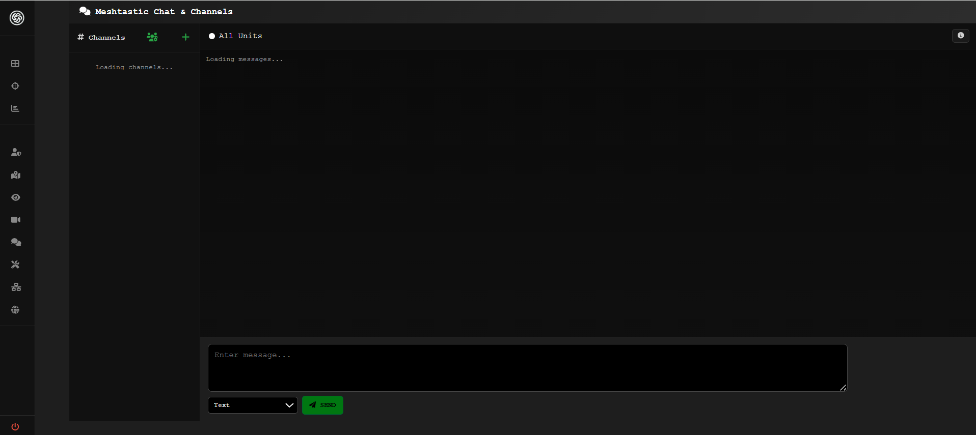This screenshot has height=435, width=976.
Task: Select the chat bubbles icon in sidebar
Action: (16, 242)
